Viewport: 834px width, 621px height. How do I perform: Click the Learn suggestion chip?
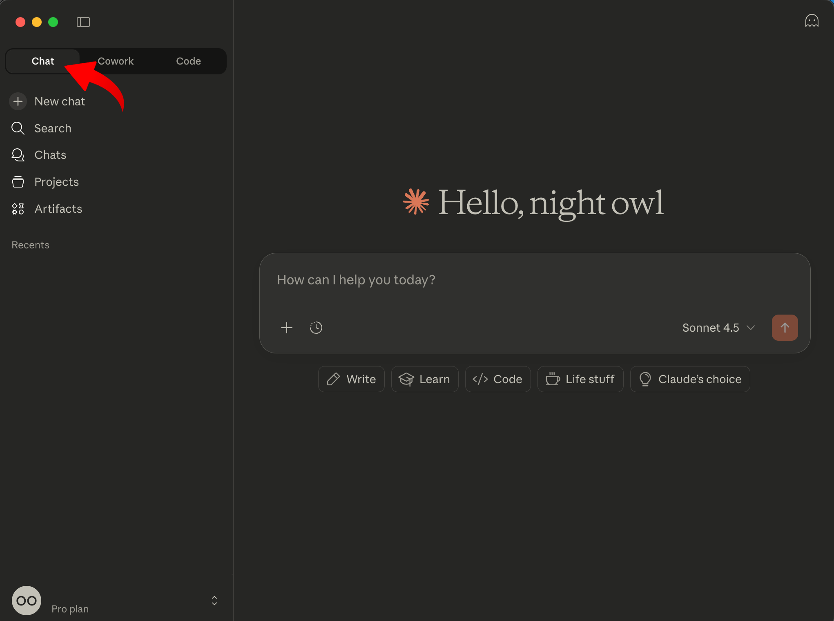click(425, 379)
